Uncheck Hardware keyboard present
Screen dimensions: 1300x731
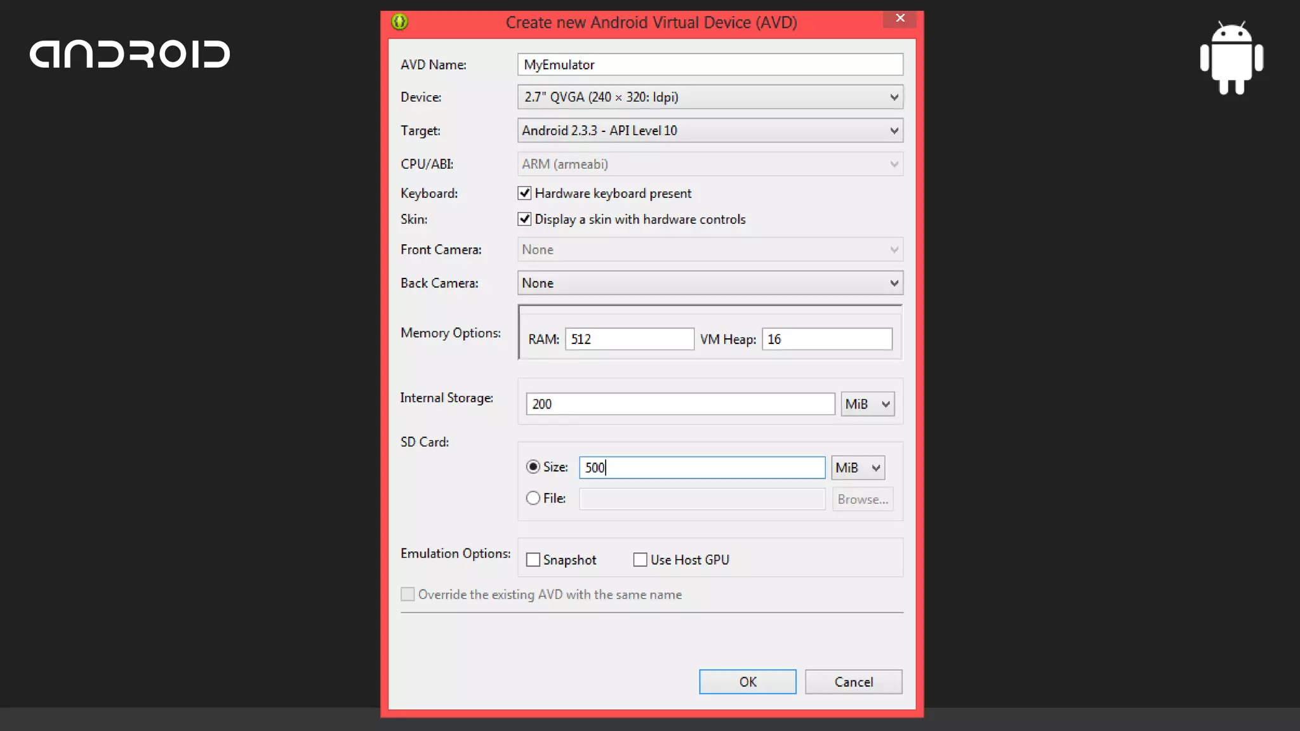click(x=524, y=193)
